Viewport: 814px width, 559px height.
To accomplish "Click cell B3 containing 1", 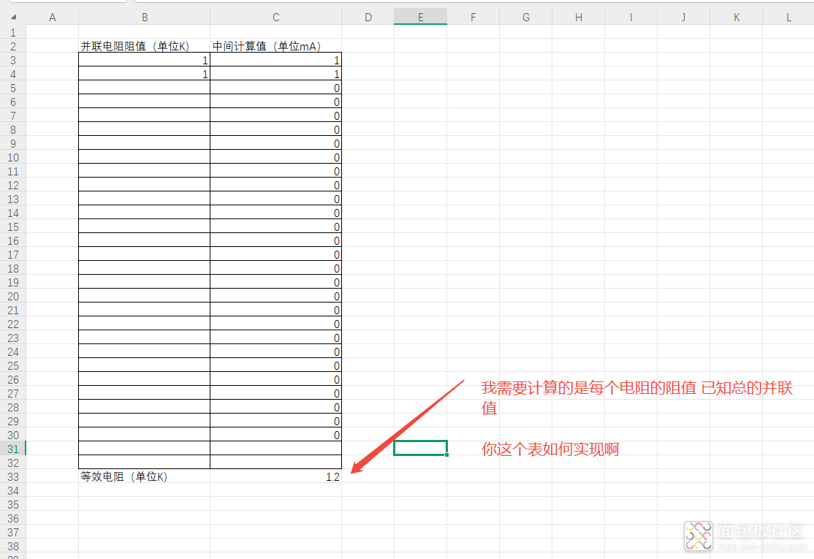I will click(145, 60).
